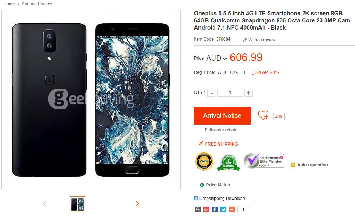Add item to wishlist with heart icon

click(x=263, y=116)
